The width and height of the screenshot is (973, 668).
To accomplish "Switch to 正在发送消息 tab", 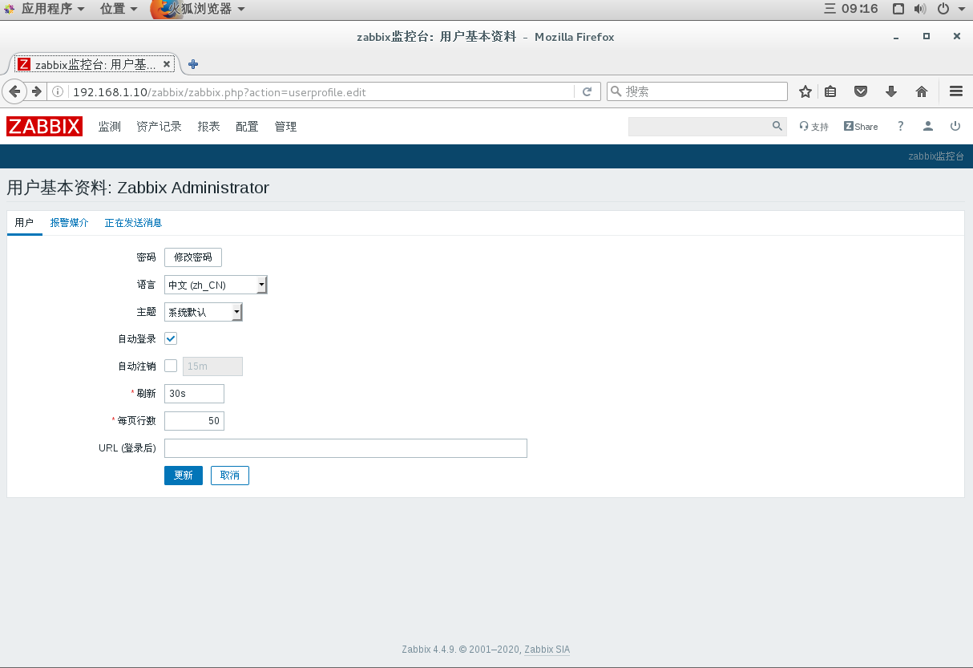I will tap(133, 223).
